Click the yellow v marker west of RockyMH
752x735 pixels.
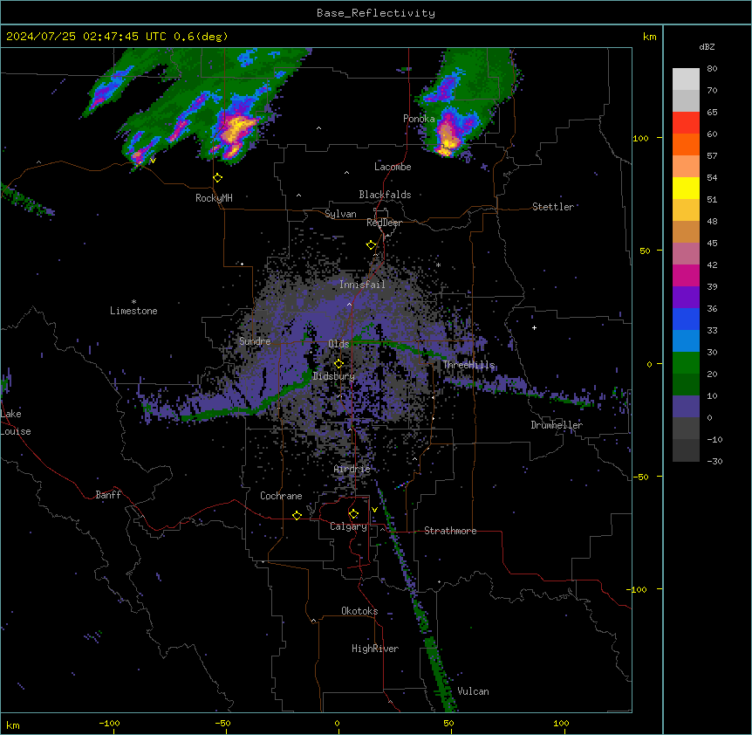point(153,161)
